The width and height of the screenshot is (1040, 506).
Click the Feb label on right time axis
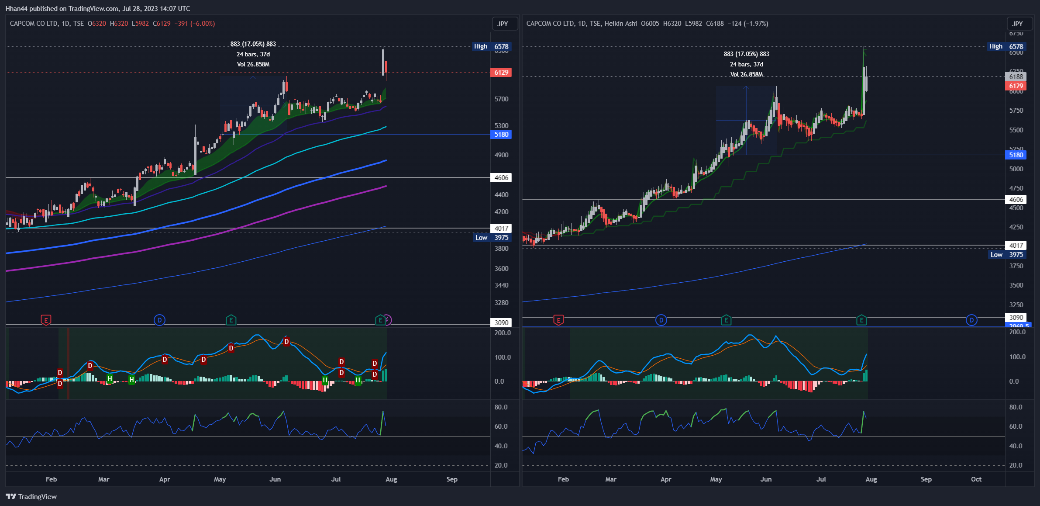[563, 479]
